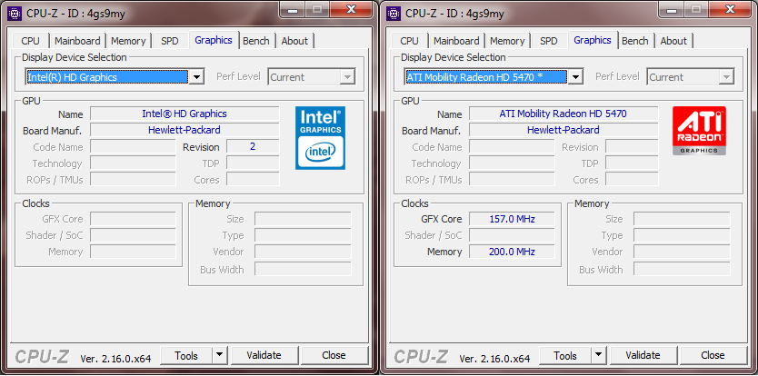Expand Intel(R) HD Graphics device dropdown arrow
This screenshot has height=376, width=758.
click(x=196, y=77)
